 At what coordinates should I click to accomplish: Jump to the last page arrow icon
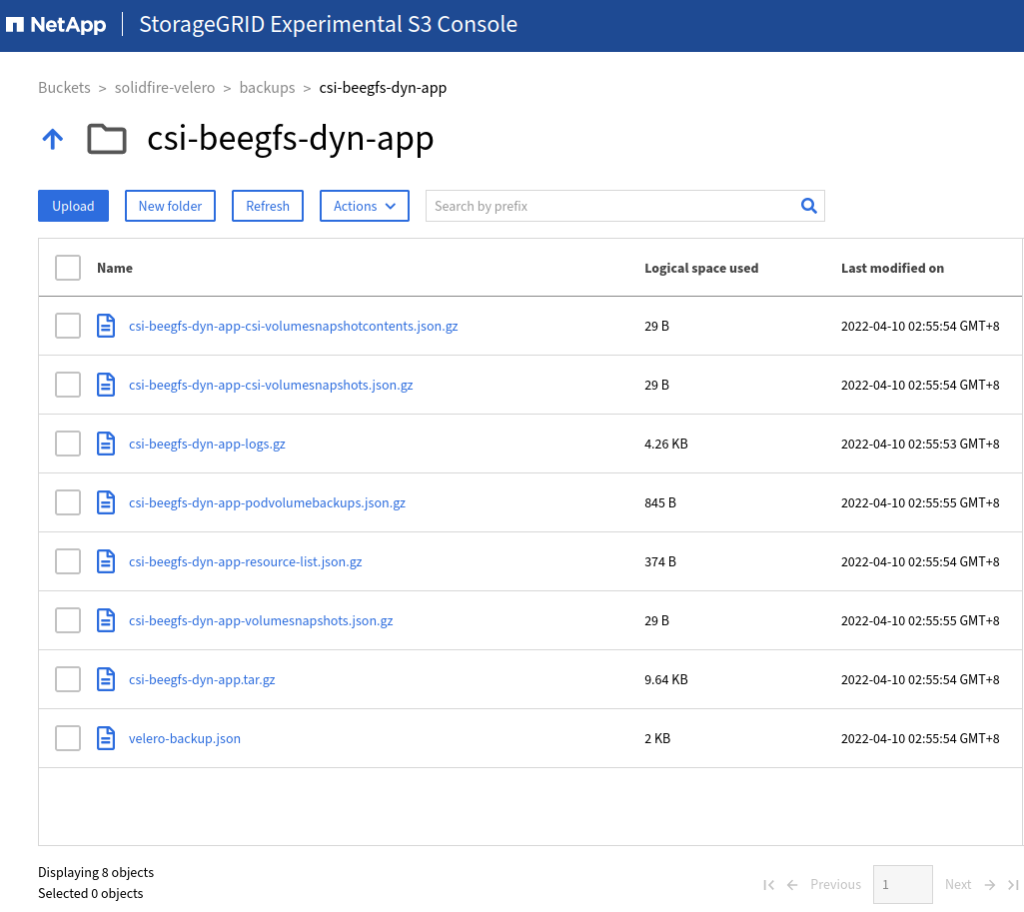tap(1013, 885)
